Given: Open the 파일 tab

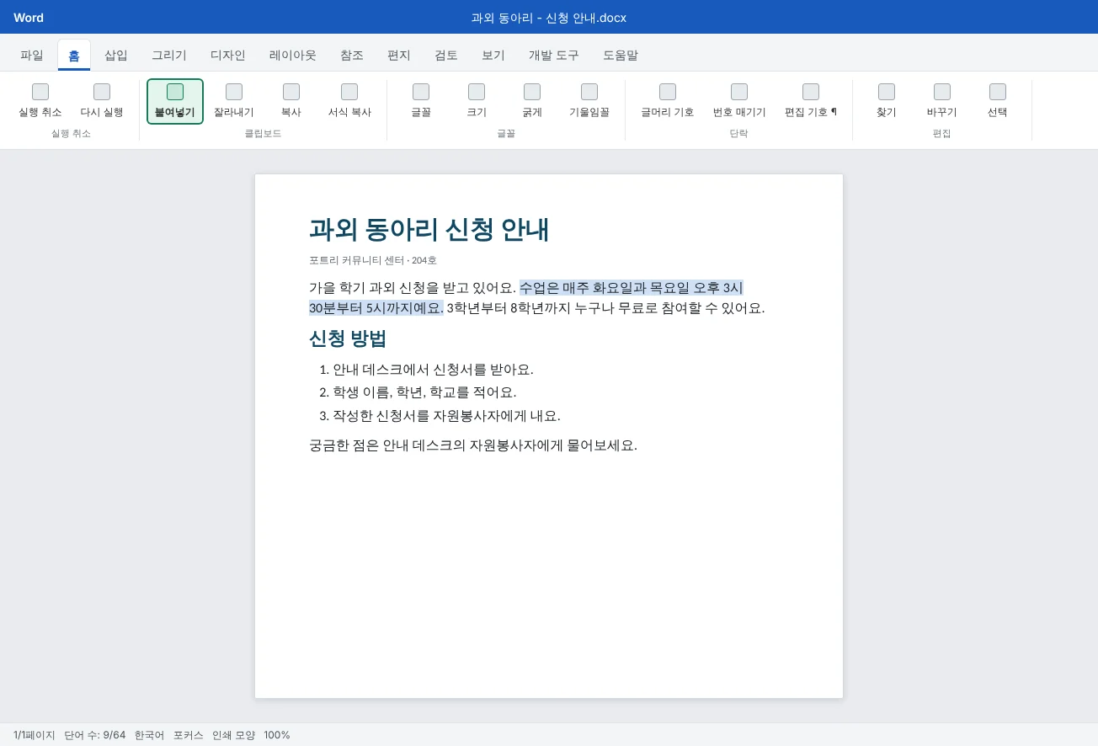Looking at the screenshot, I should (x=32, y=56).
